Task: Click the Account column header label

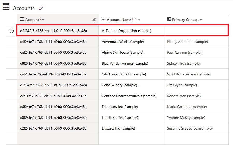Action: tap(32, 20)
